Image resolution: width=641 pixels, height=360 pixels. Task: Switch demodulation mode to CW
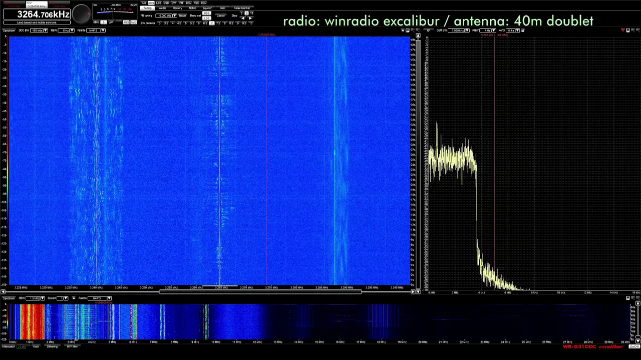click(x=174, y=2)
